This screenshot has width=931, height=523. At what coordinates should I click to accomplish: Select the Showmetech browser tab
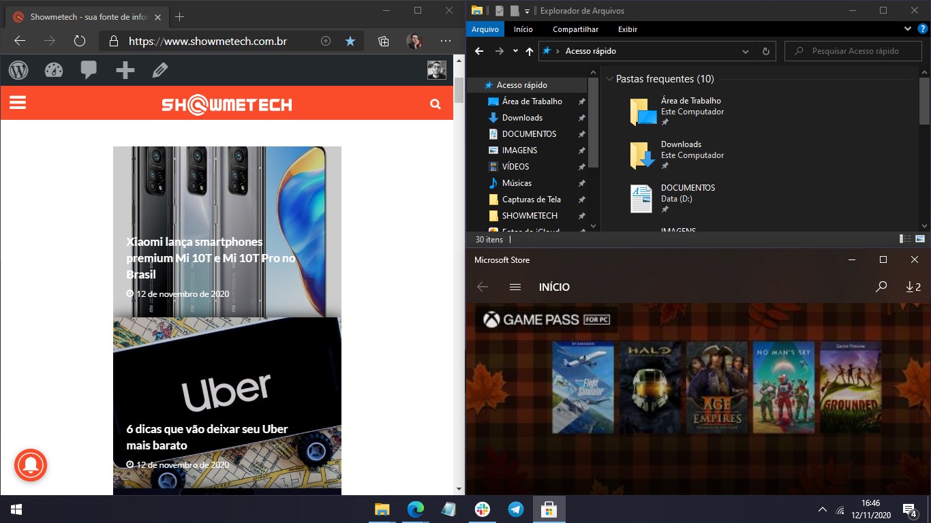pyautogui.click(x=87, y=16)
